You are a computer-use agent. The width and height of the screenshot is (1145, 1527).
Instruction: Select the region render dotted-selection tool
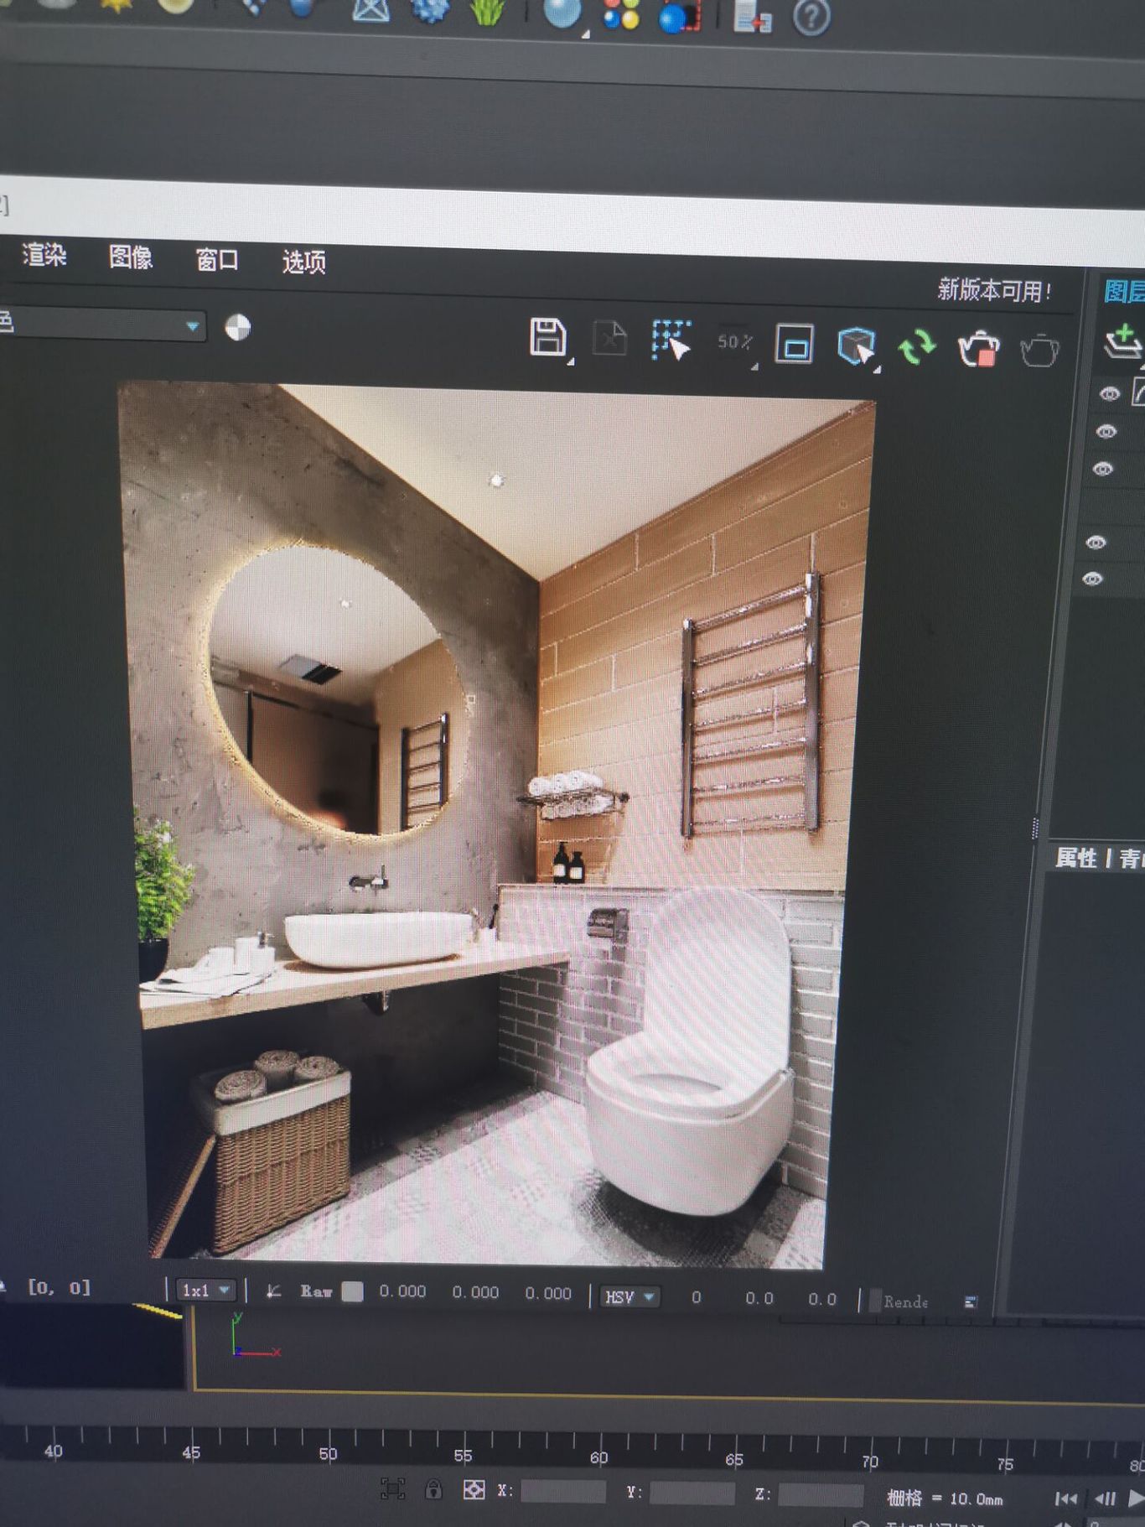tap(671, 340)
